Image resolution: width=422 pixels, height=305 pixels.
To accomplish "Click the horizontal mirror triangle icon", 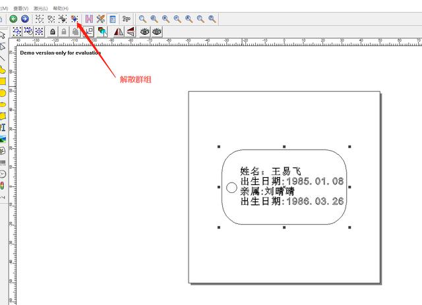I will tap(119, 31).
